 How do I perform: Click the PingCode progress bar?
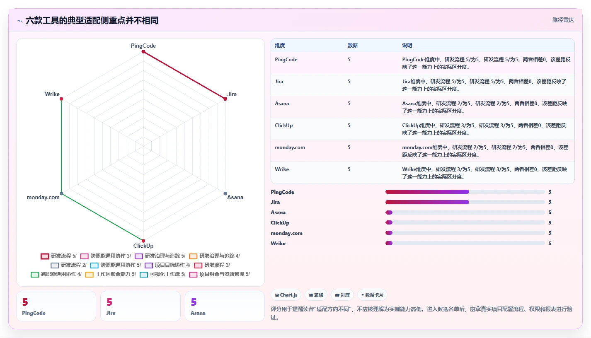pos(465,192)
